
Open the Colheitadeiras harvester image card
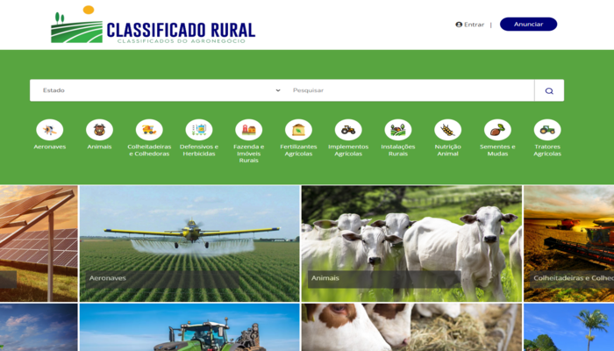pos(569,244)
